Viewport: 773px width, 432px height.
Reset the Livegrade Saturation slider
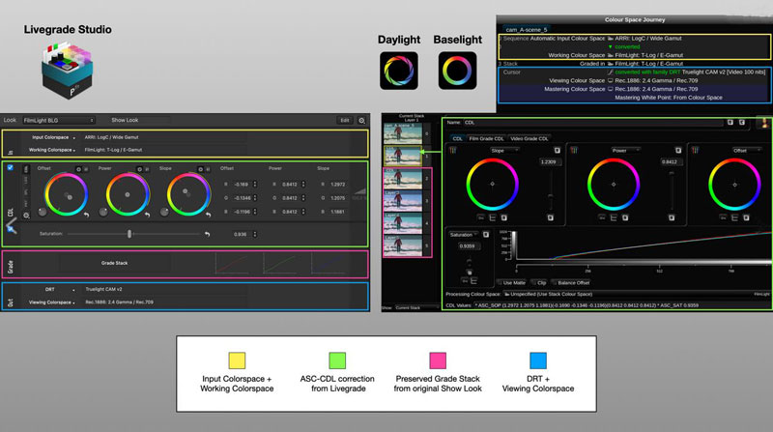click(x=207, y=234)
